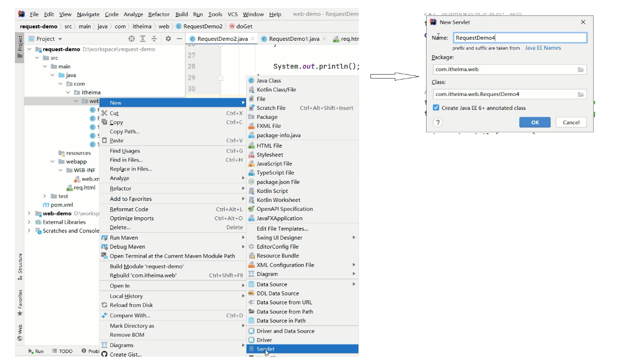Collapse the request-demo project node
Image resolution: width=617 pixels, height=360 pixels.
tap(30, 49)
